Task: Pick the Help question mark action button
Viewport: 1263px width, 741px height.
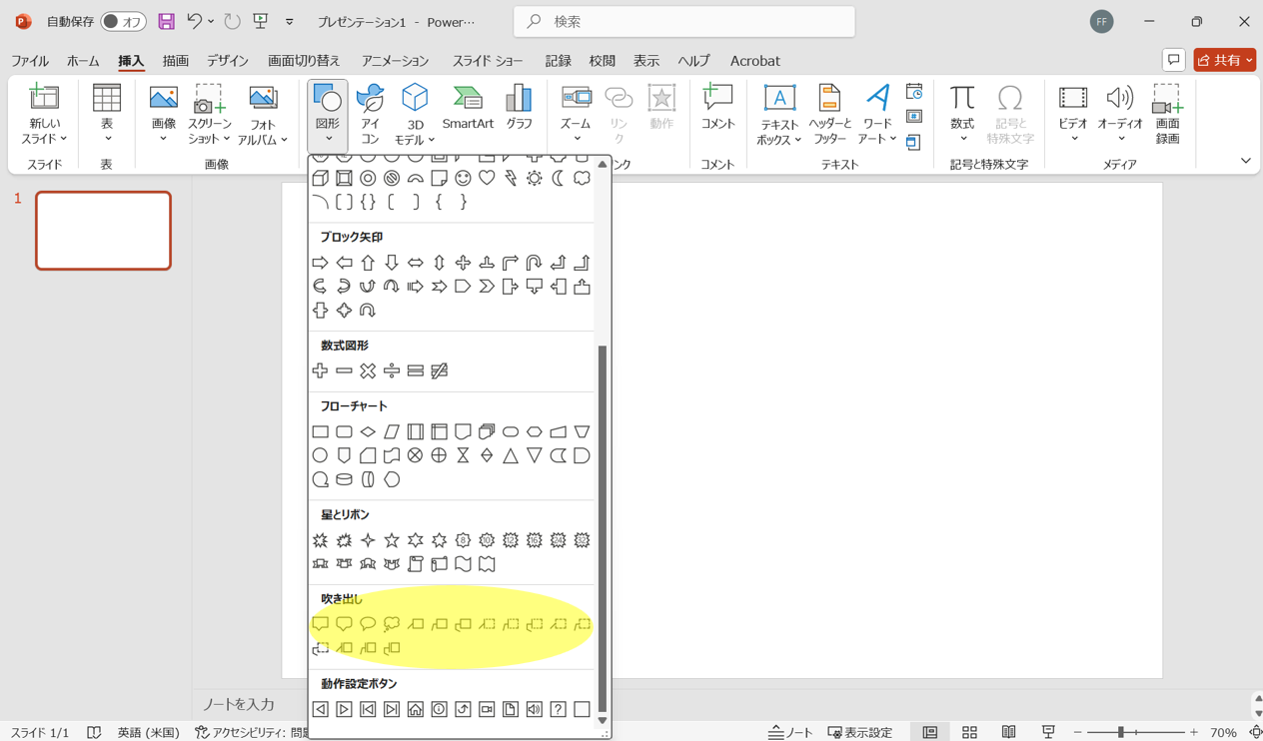Action: 559,709
